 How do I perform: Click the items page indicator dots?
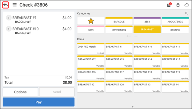click(133, 107)
